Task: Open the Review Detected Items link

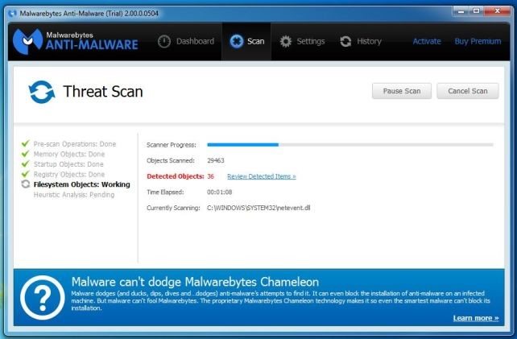Action: click(x=261, y=176)
